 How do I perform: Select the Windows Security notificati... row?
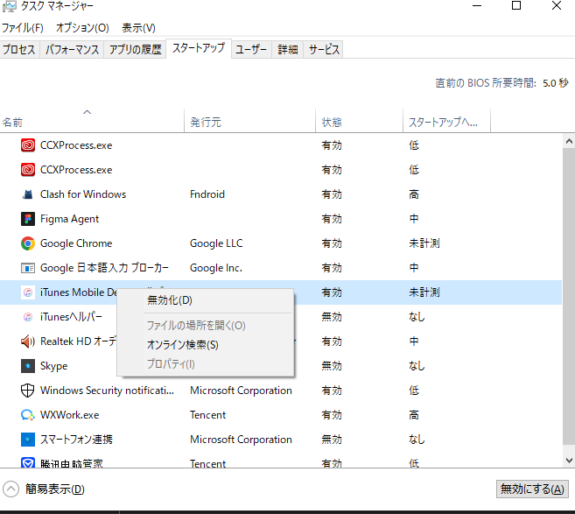[281, 391]
